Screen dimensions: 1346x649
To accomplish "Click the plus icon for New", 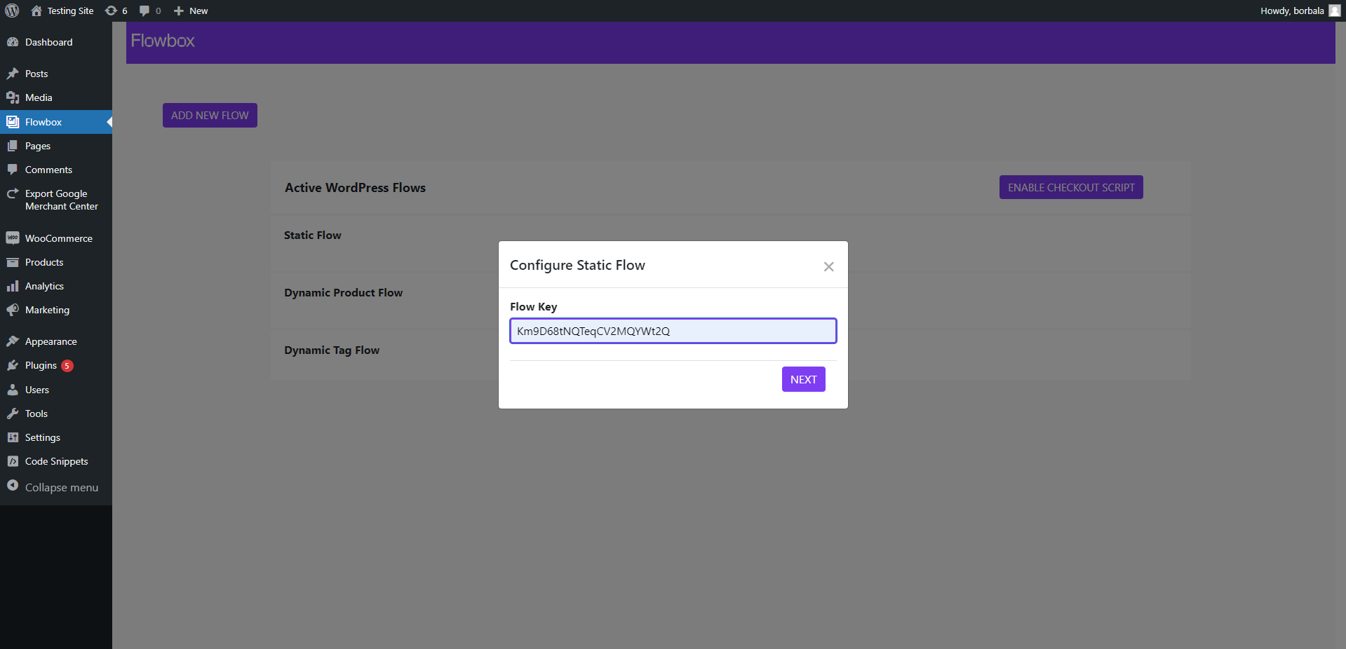I will tap(179, 11).
